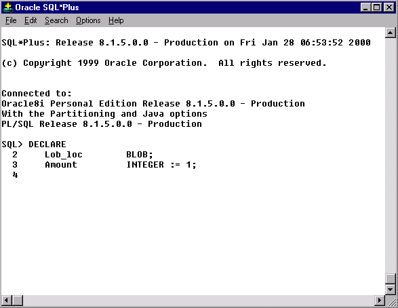Screen dimensions: 398x308
Task: Click the horizontal scrollbar left arrow
Action: coord(7,301)
